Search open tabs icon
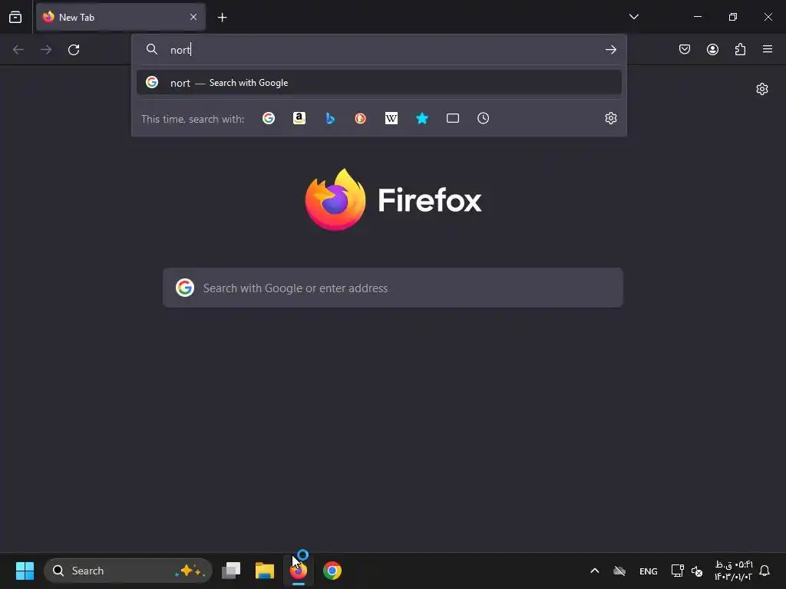Viewport: 786px width, 589px height. [x=453, y=118]
